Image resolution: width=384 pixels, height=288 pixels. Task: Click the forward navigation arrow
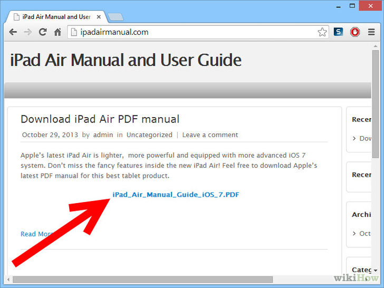click(27, 32)
